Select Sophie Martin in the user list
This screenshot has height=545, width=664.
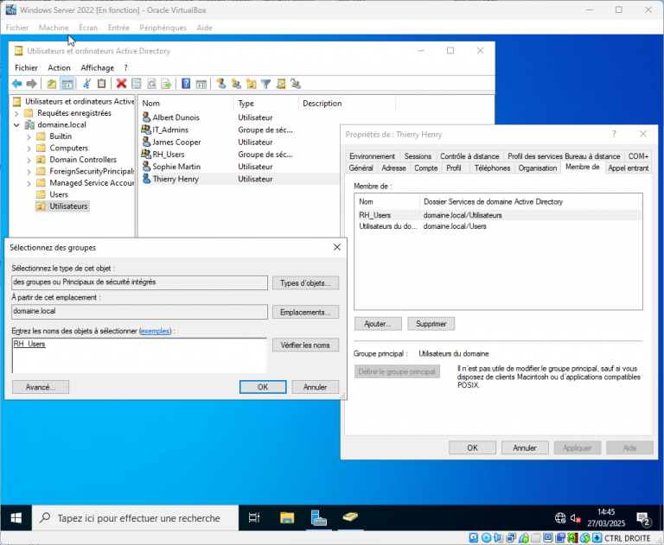[x=176, y=166]
